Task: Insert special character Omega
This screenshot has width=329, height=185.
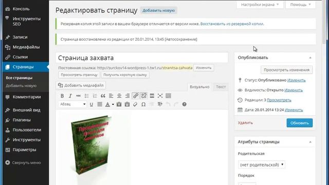Action: (x=143, y=104)
